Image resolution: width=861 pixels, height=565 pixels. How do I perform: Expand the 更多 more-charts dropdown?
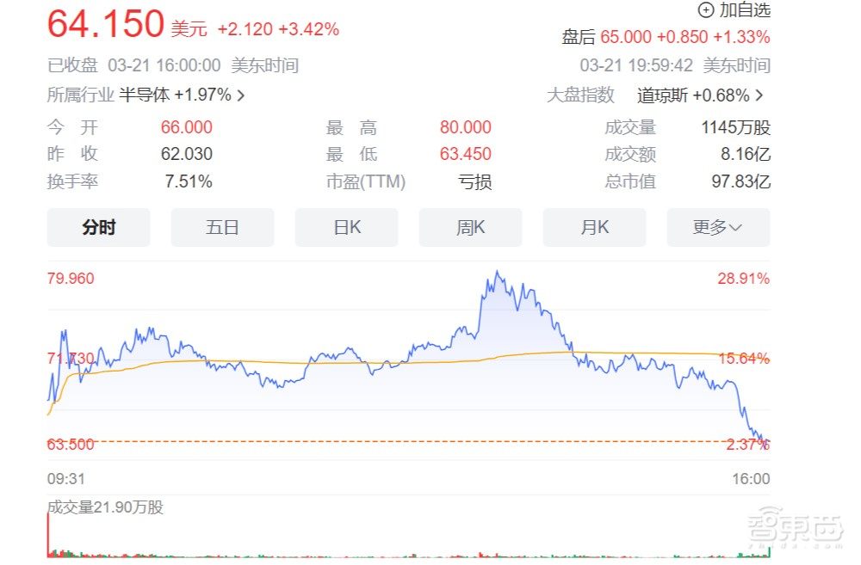coord(718,226)
